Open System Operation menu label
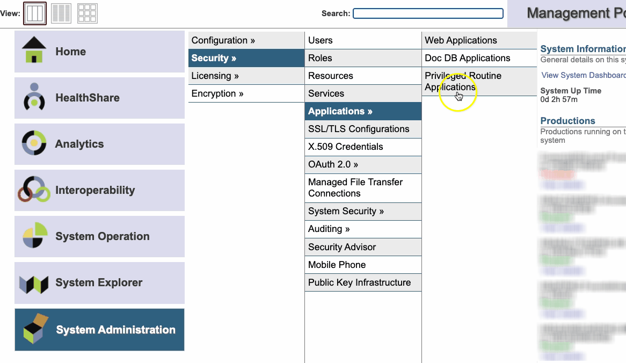 (103, 236)
